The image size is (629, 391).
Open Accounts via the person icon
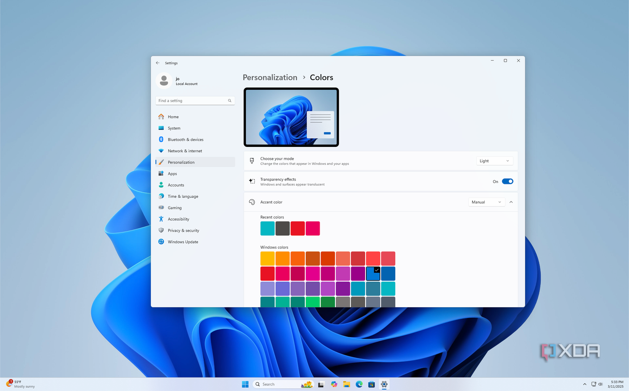tap(161, 185)
